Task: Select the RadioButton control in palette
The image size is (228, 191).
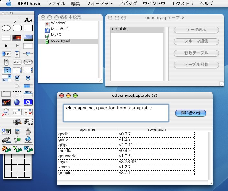Action: (28, 78)
